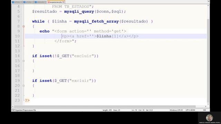221x124 pixels.
Task: Click line number 10 in the margin
Action: (x=17, y=36)
